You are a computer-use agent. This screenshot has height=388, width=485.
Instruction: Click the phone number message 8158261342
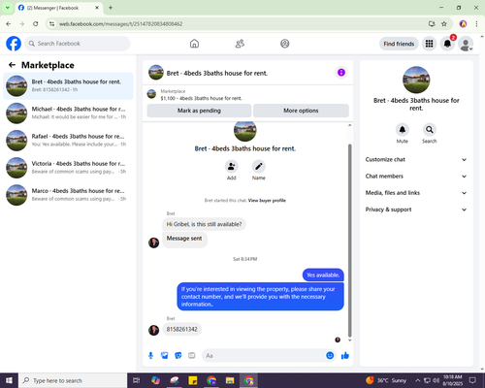[181, 329]
